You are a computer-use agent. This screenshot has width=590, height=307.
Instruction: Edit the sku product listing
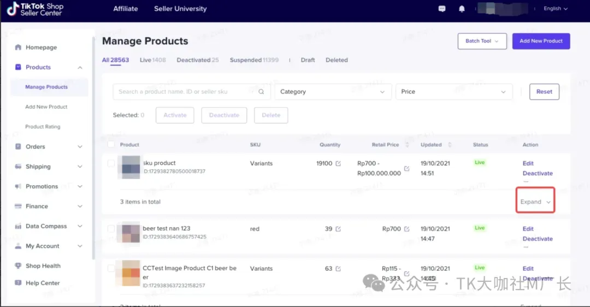point(528,163)
